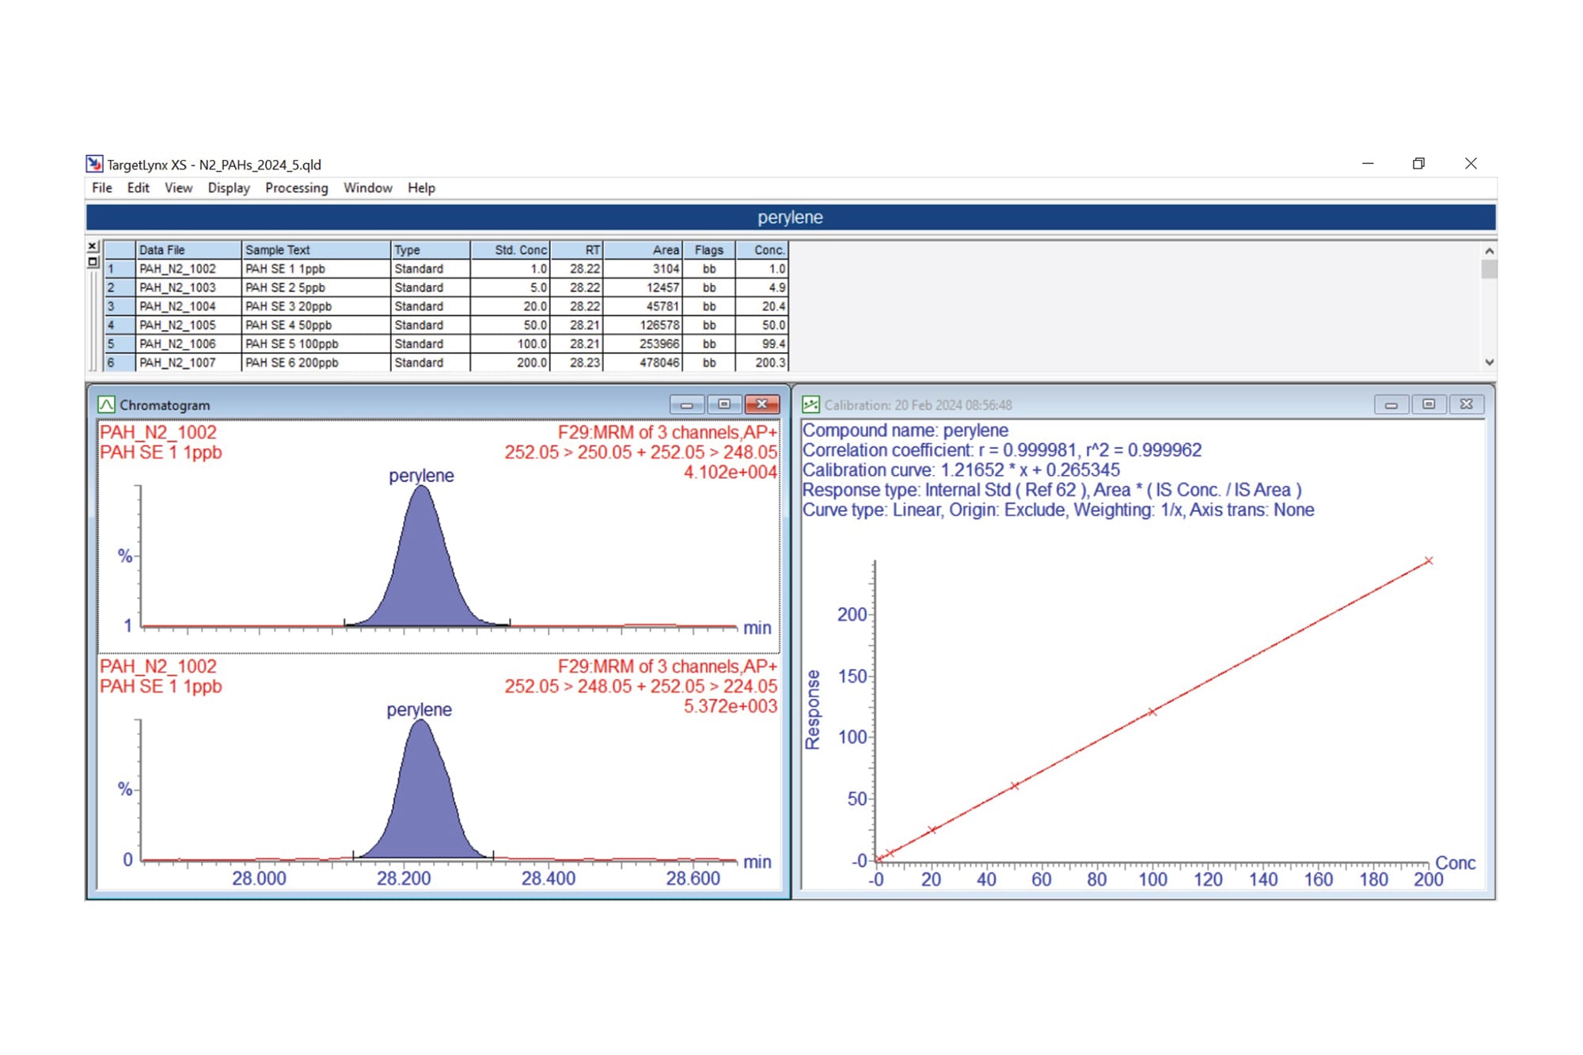
Task: Minimize the Chromatogram window
Action: coord(687,404)
